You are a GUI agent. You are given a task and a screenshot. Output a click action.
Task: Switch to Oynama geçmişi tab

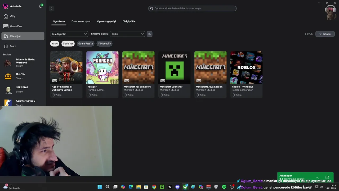click(x=106, y=21)
